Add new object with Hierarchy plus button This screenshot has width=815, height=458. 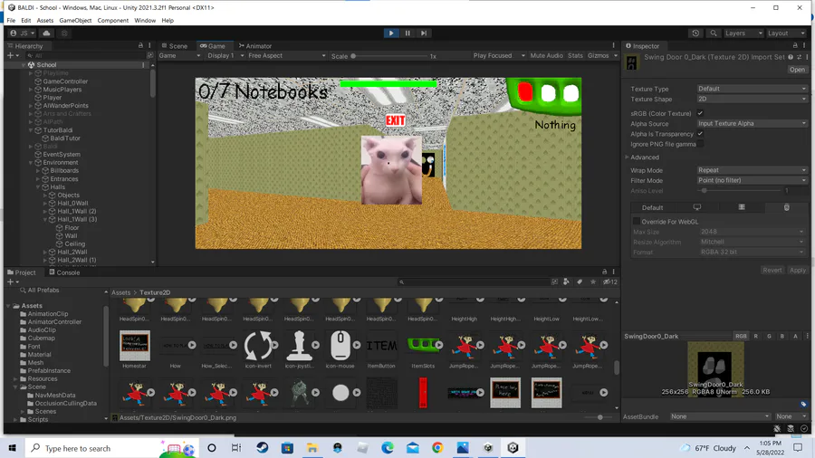13,55
